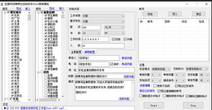This screenshot has width=212, height=110.
Task: Toggle 跳过已发城市 checkbox
Action: tap(176, 86)
